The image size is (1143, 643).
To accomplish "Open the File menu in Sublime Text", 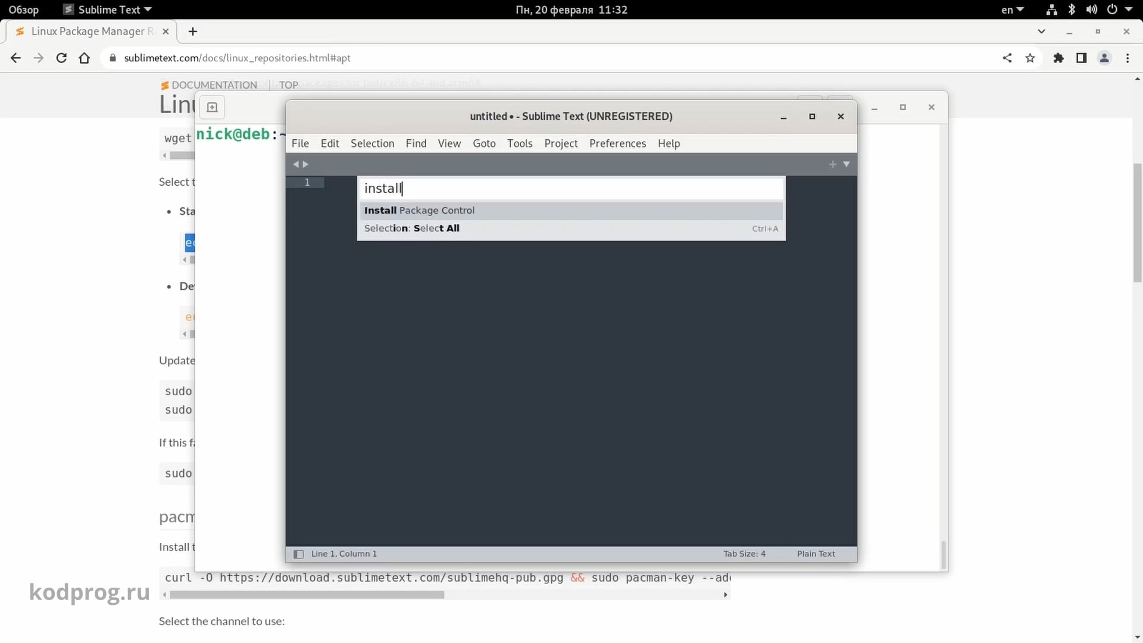I will pyautogui.click(x=300, y=143).
